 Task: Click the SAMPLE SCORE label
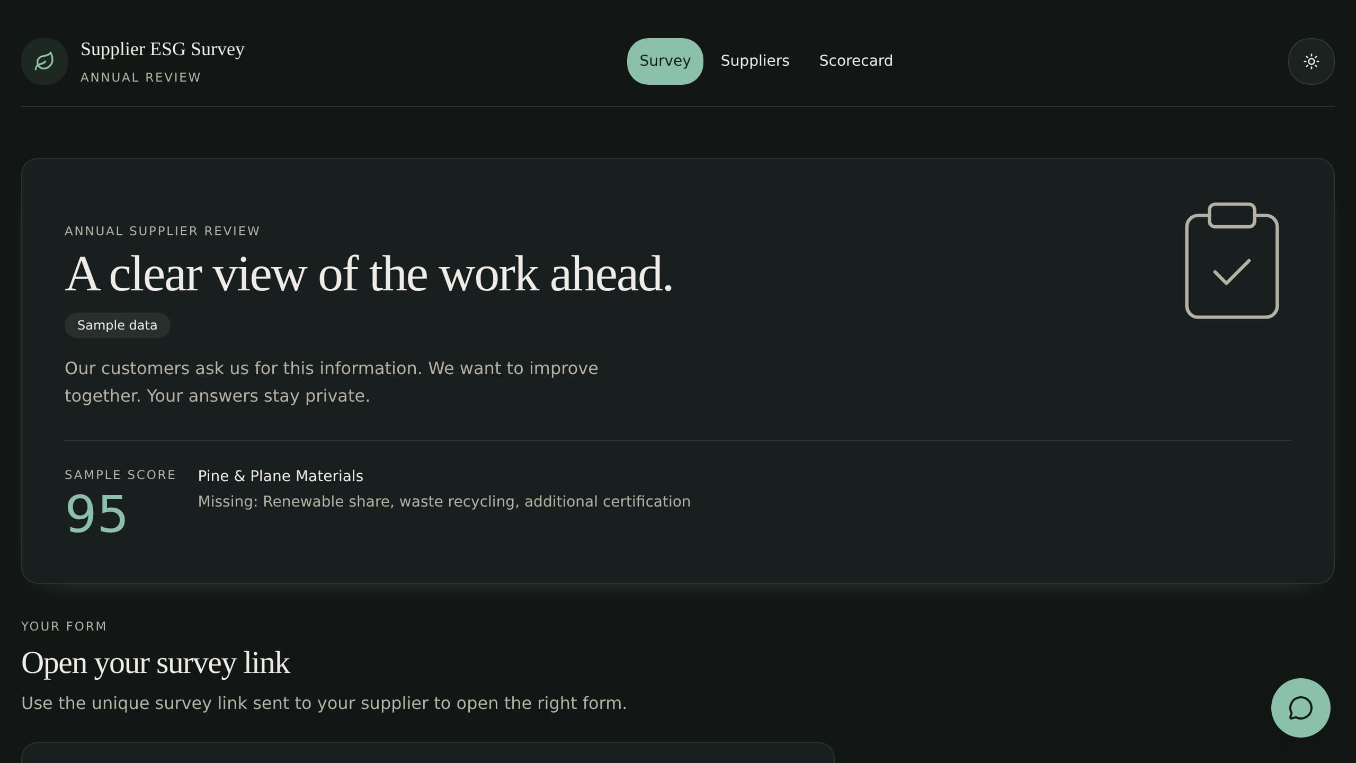click(120, 475)
